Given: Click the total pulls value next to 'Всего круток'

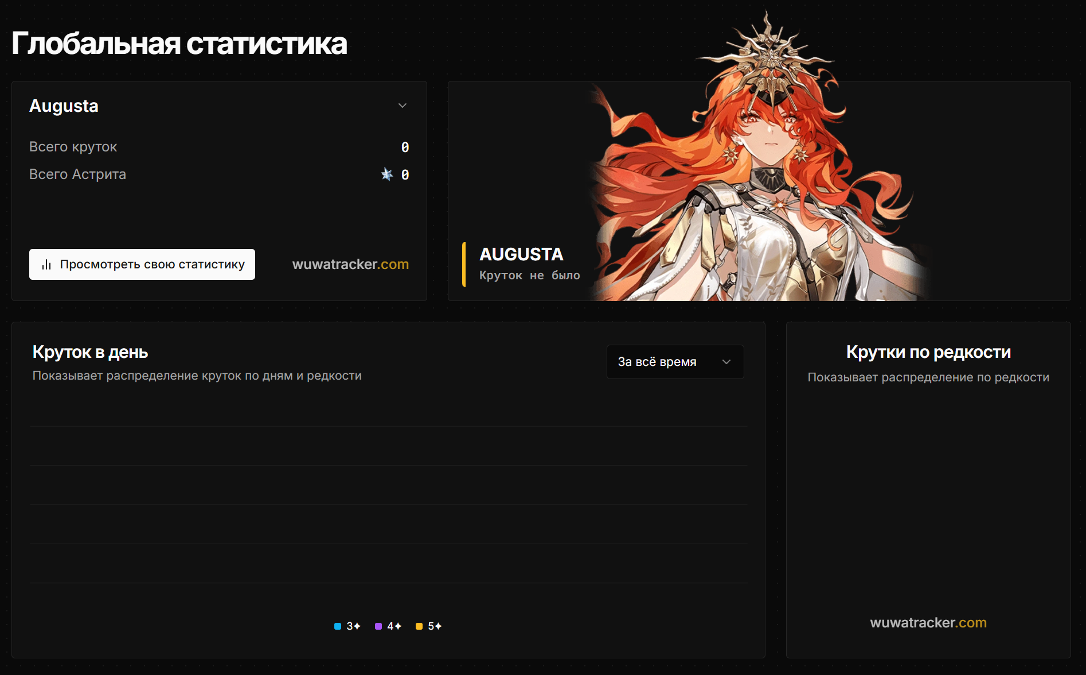Looking at the screenshot, I should pos(405,147).
